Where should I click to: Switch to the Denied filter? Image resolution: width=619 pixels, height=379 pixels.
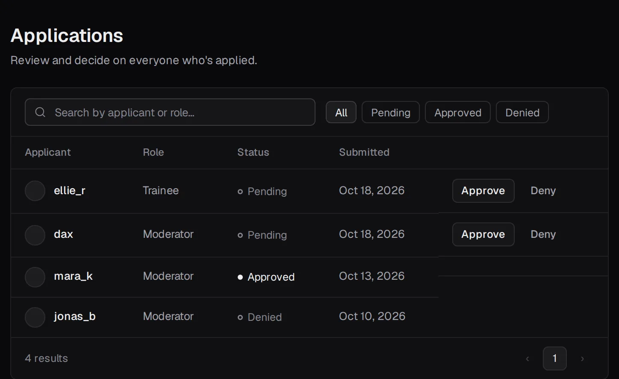[x=522, y=112]
